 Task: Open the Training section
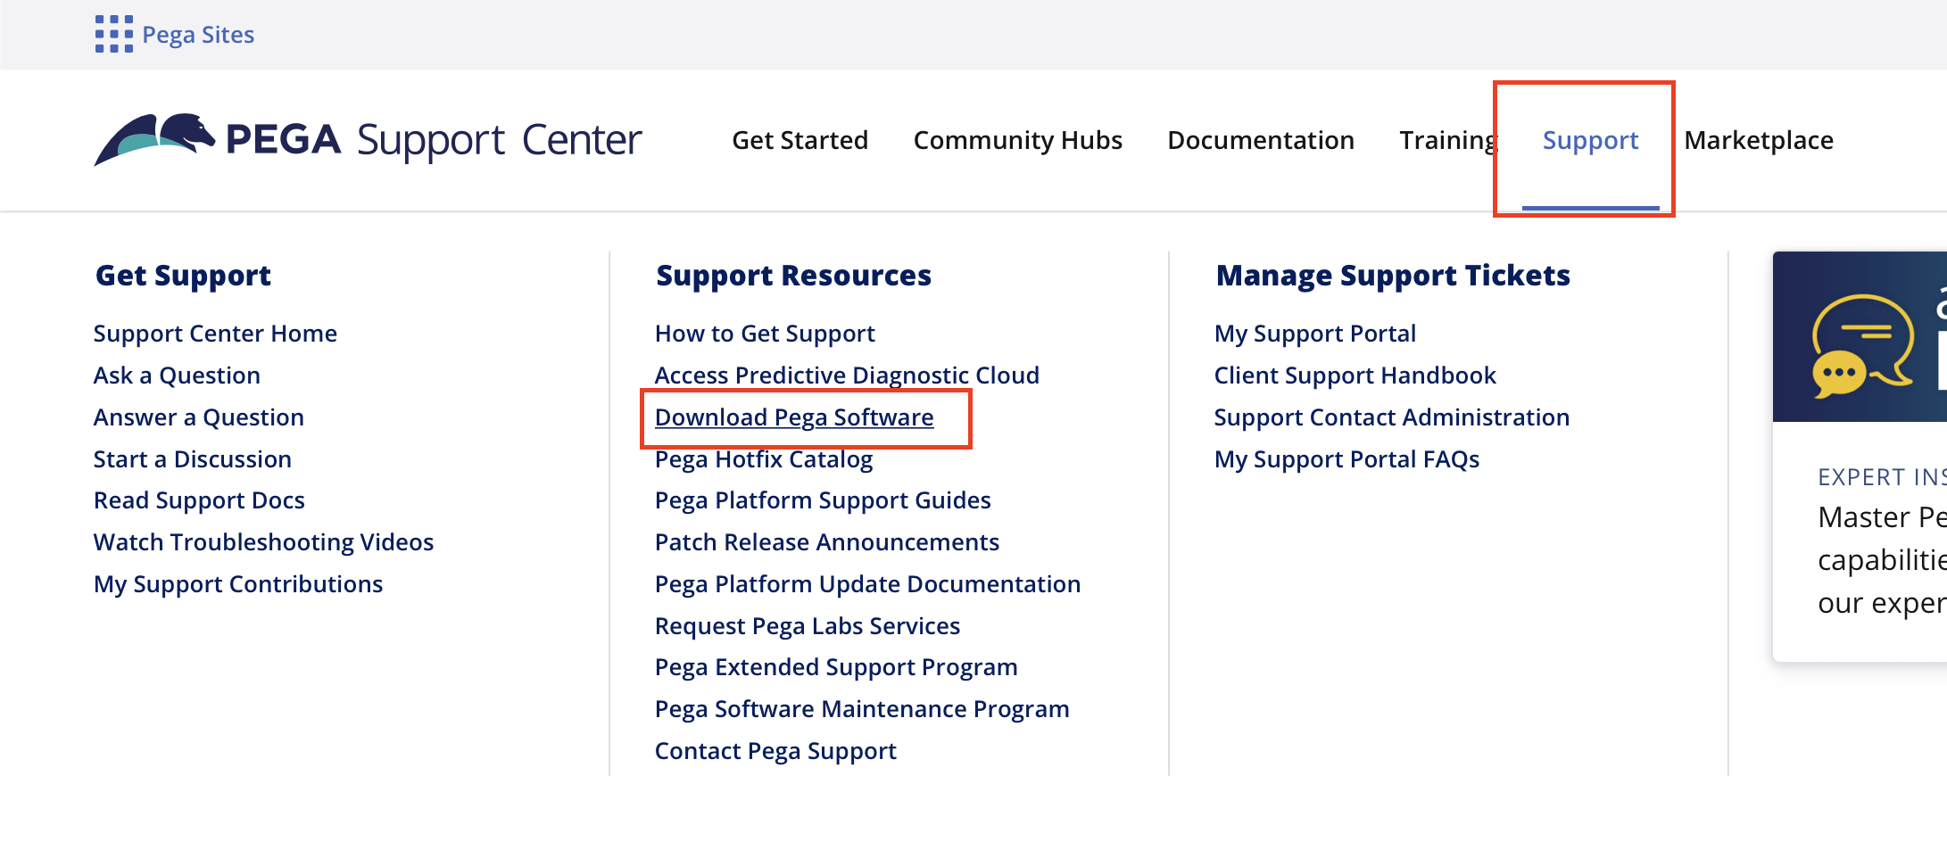pyautogui.click(x=1447, y=140)
